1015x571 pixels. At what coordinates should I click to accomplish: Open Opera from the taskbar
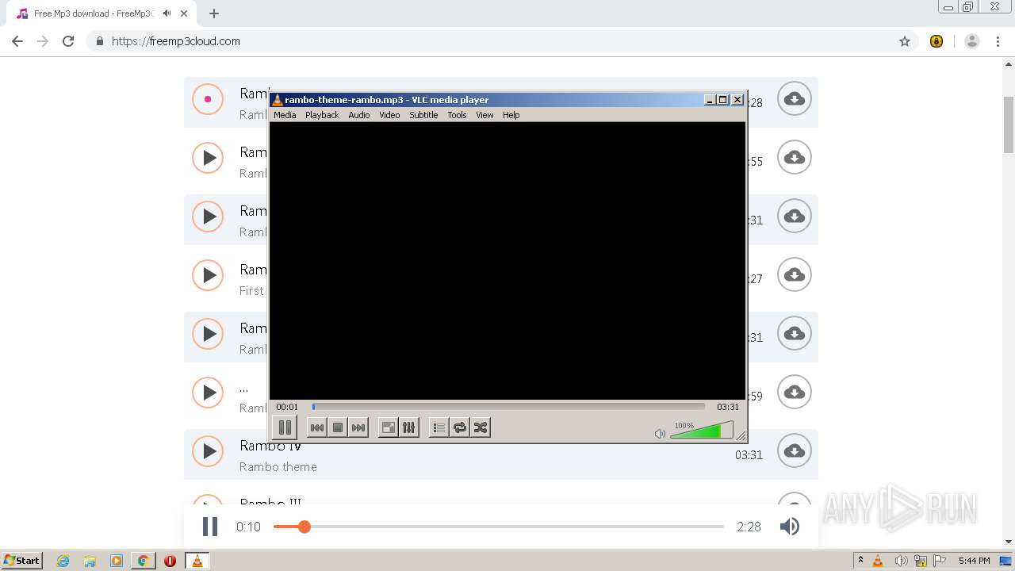(170, 561)
